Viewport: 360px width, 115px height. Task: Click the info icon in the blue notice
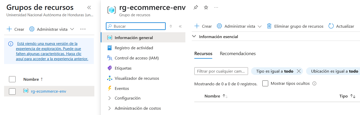click(x=11, y=44)
